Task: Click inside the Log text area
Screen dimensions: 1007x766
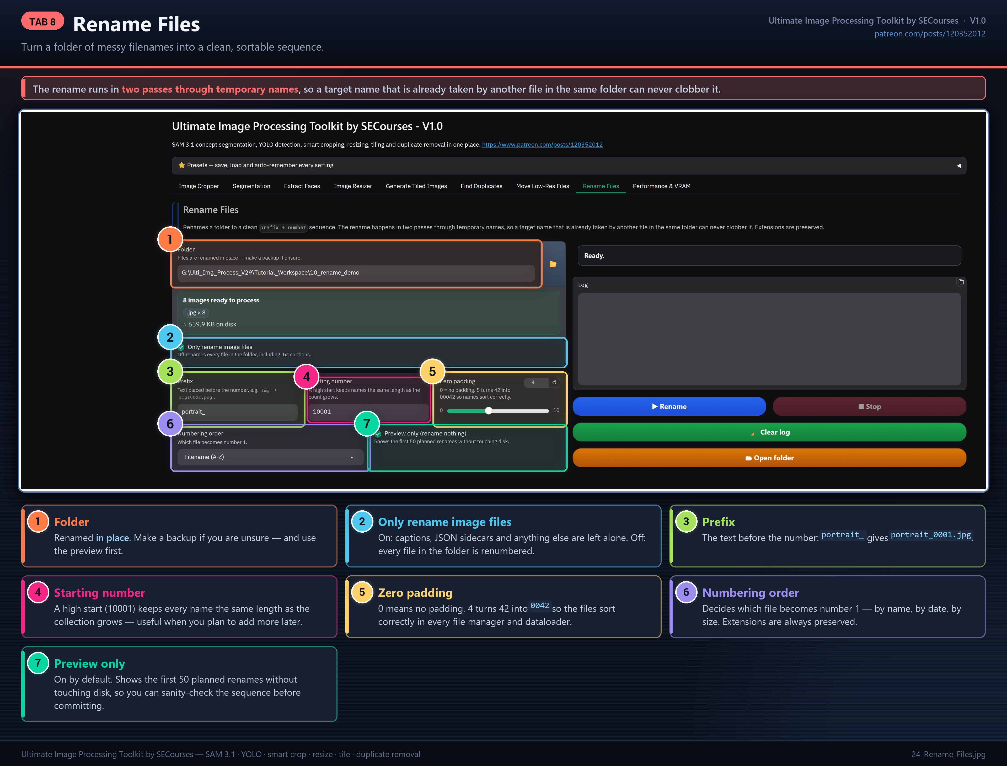Action: 769,339
